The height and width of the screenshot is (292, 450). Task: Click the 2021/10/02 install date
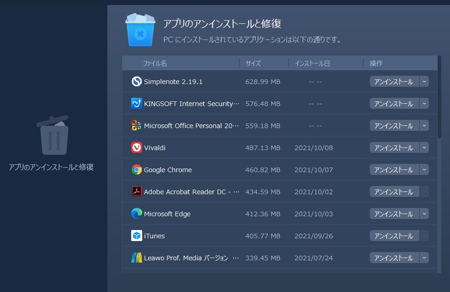314,192
